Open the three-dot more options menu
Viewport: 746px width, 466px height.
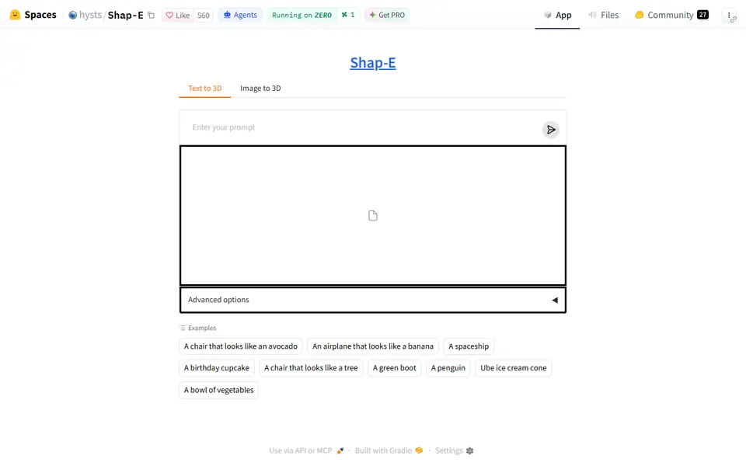click(729, 16)
